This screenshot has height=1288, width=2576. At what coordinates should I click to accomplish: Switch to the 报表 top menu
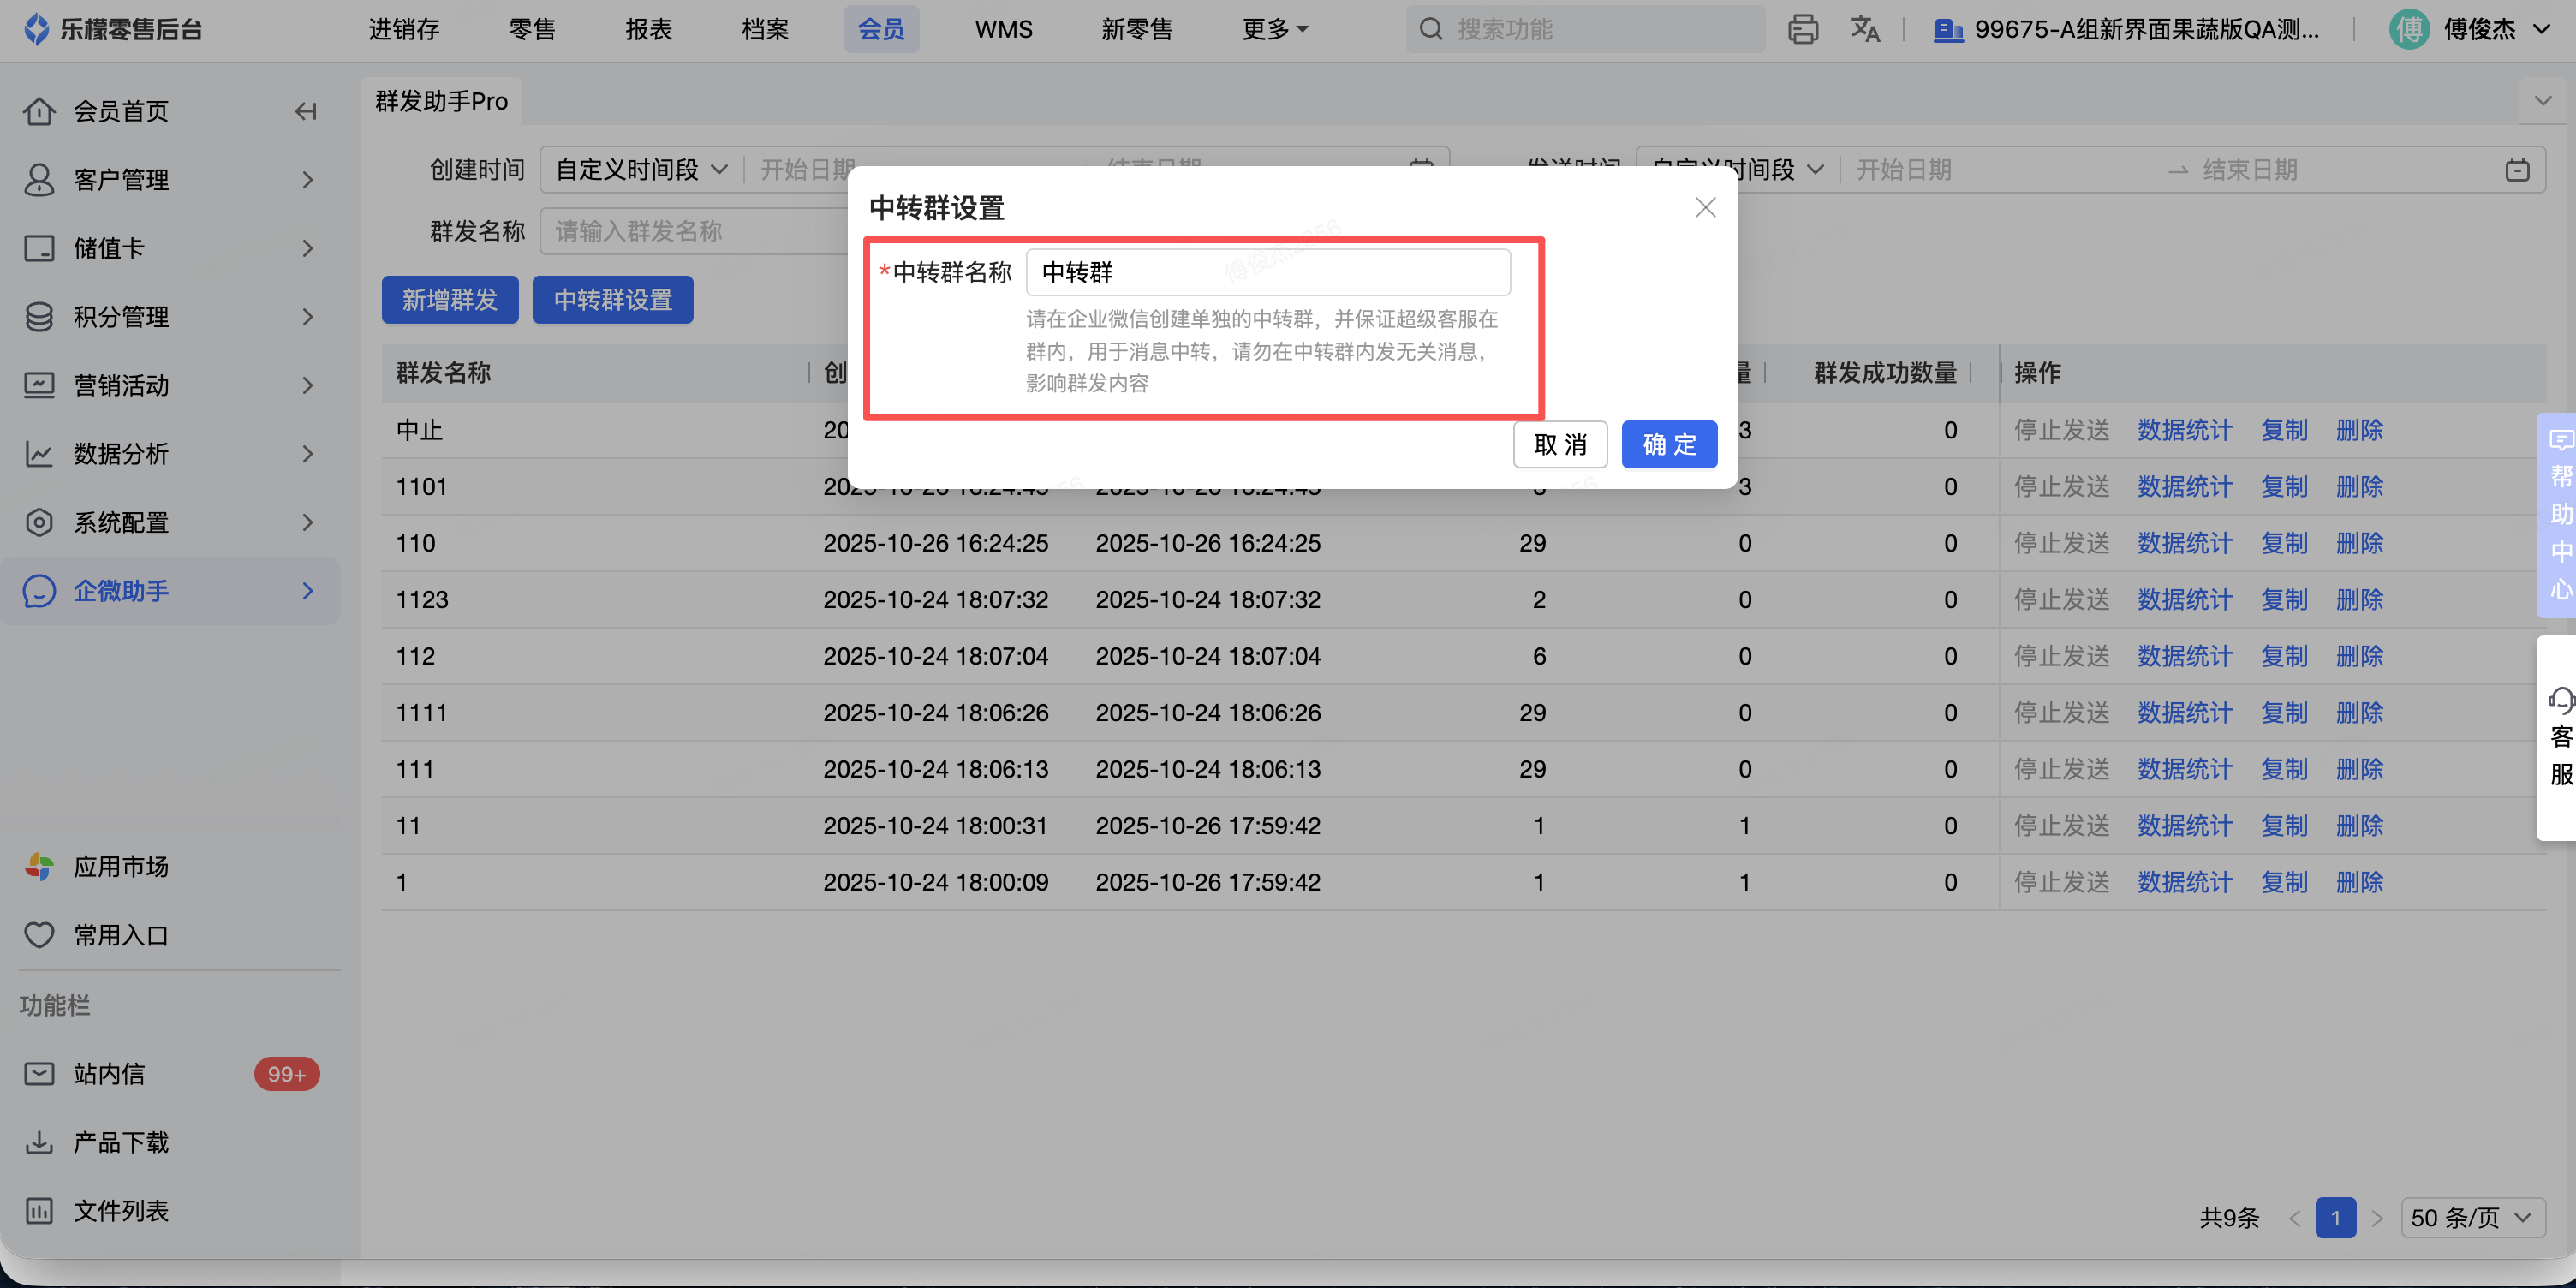[x=648, y=29]
